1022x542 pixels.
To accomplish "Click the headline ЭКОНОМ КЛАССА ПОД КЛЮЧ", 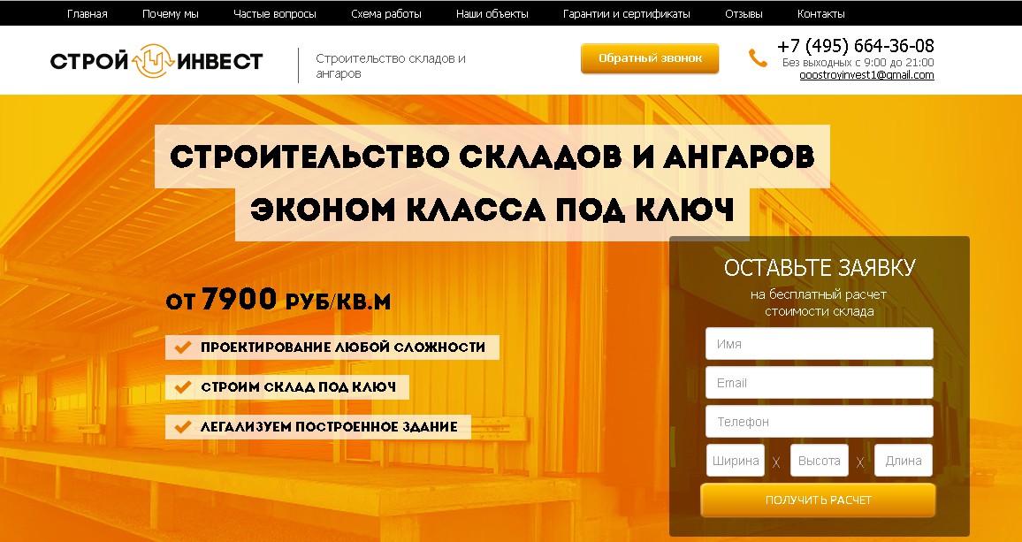I will tap(492, 210).
